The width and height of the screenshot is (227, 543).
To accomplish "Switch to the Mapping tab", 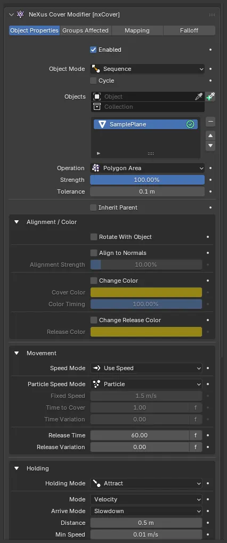I will (x=137, y=30).
